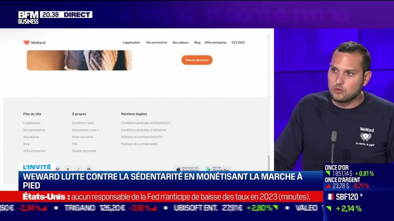Open the Discord social icon in footer
This screenshot has height=221, width=394.
pos(89,169)
